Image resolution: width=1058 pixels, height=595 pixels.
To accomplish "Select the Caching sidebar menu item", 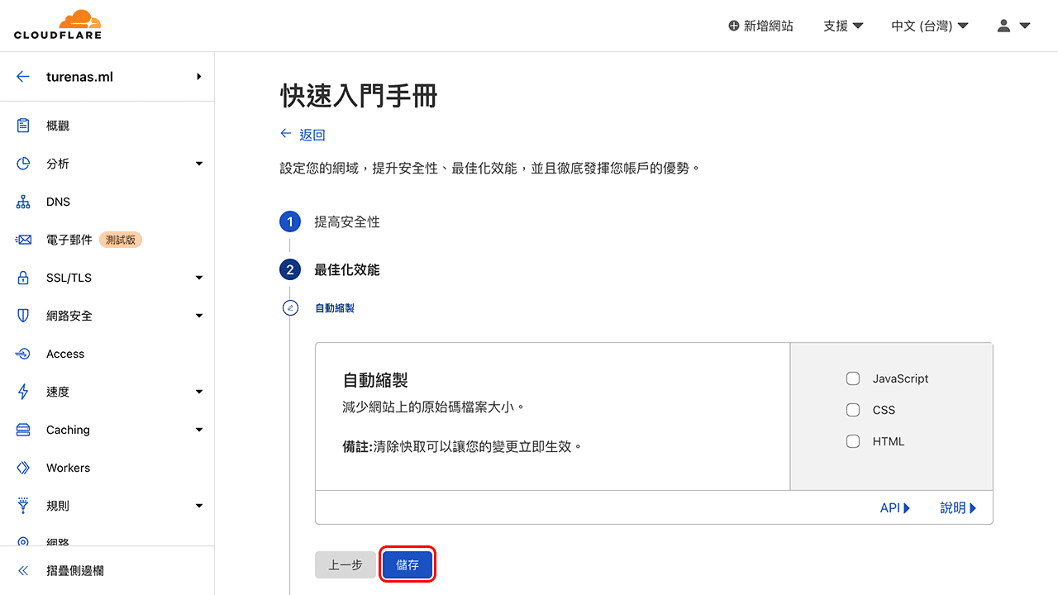I will 69,429.
